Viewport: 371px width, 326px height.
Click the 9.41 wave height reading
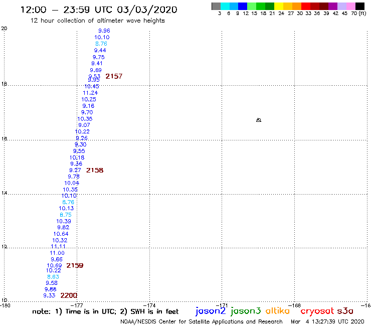97,64
